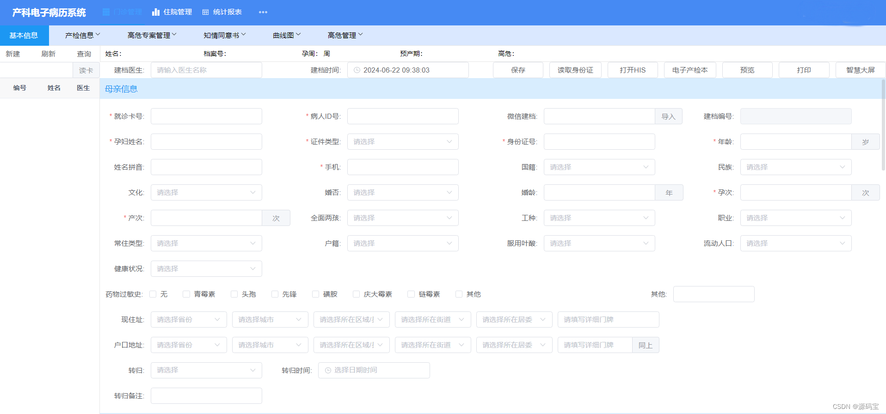The image size is (886, 414).
Task: Focus 身份证号 input field
Action: (599, 142)
